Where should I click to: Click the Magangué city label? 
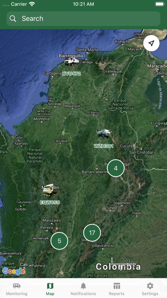(73, 106)
